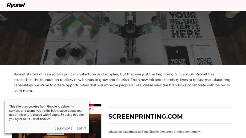Open the SCREENPRINTING.COM heading link
The width and height of the screenshot is (246, 138).
click(145, 117)
